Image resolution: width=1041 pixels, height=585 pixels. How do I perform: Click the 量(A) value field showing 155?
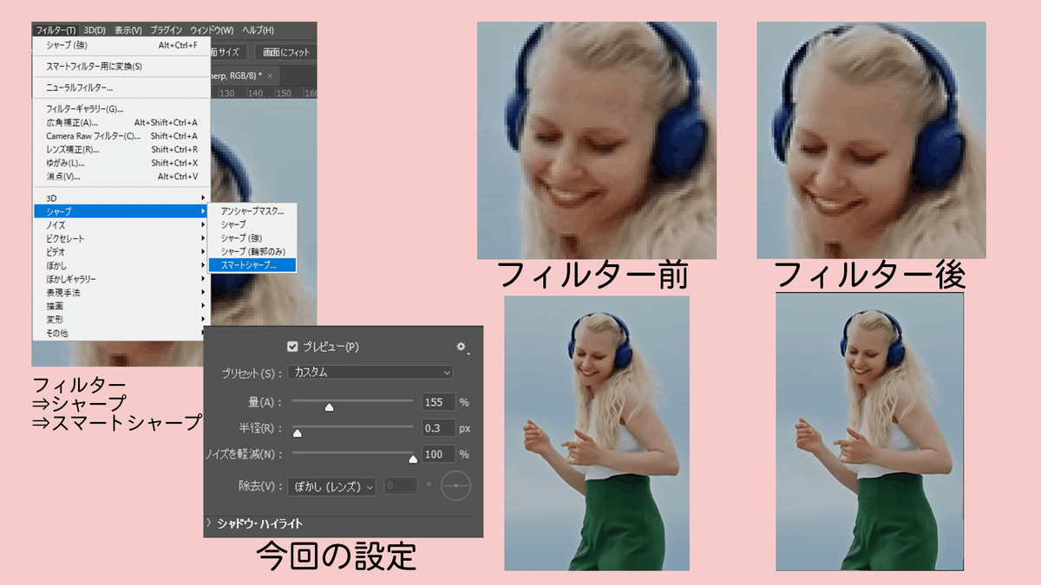tap(438, 402)
